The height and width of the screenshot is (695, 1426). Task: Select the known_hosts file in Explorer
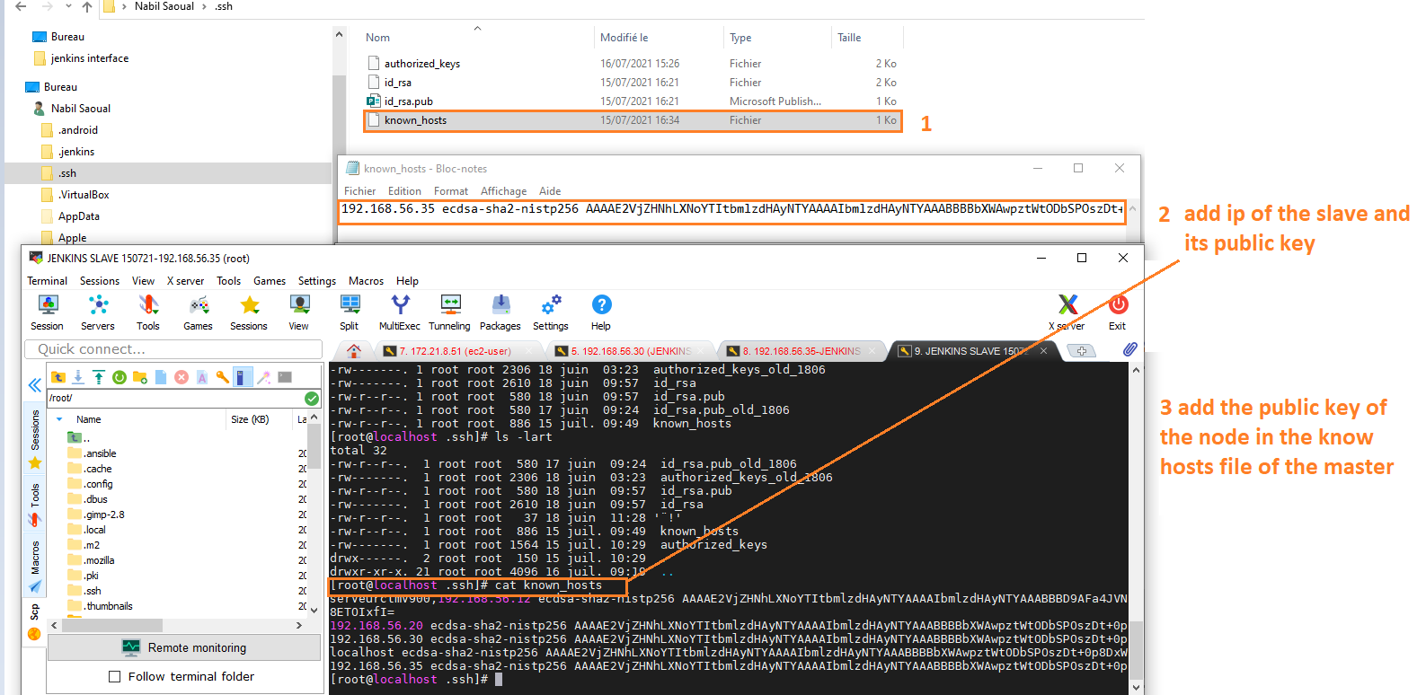click(632, 120)
